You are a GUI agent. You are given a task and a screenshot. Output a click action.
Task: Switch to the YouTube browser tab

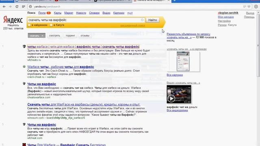click(73, 1)
